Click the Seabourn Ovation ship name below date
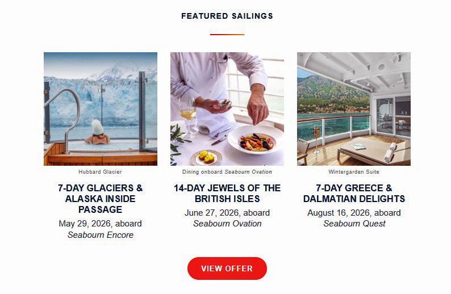The image size is (451, 294). tap(227, 224)
